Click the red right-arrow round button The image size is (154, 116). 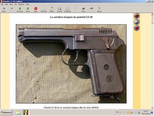(137, 28)
